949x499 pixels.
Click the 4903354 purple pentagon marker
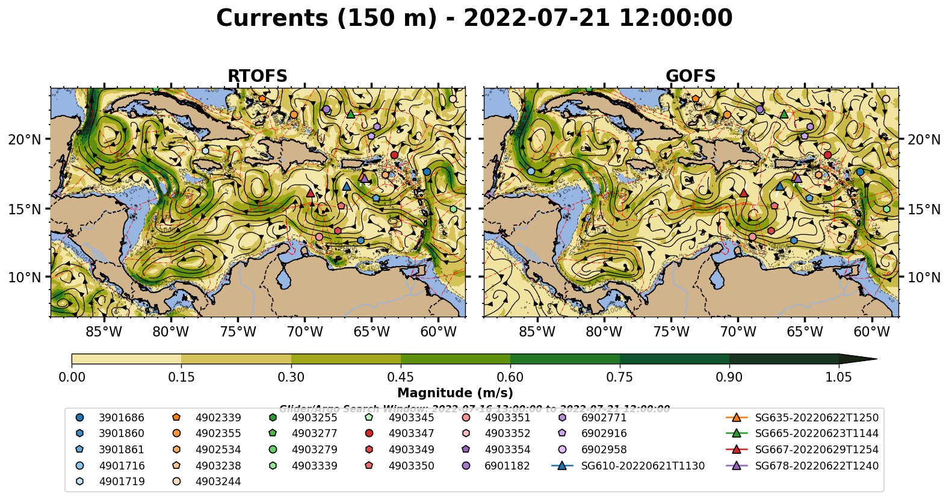click(466, 449)
